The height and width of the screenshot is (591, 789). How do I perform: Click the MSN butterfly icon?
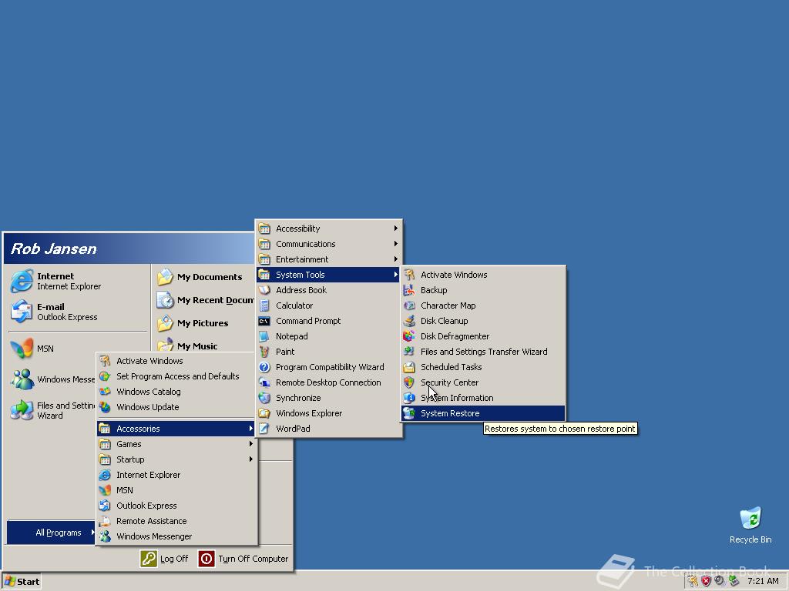22,349
